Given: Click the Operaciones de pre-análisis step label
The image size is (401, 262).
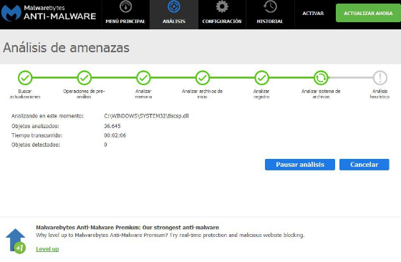Looking at the screenshot, I should pyautogui.click(x=84, y=94).
